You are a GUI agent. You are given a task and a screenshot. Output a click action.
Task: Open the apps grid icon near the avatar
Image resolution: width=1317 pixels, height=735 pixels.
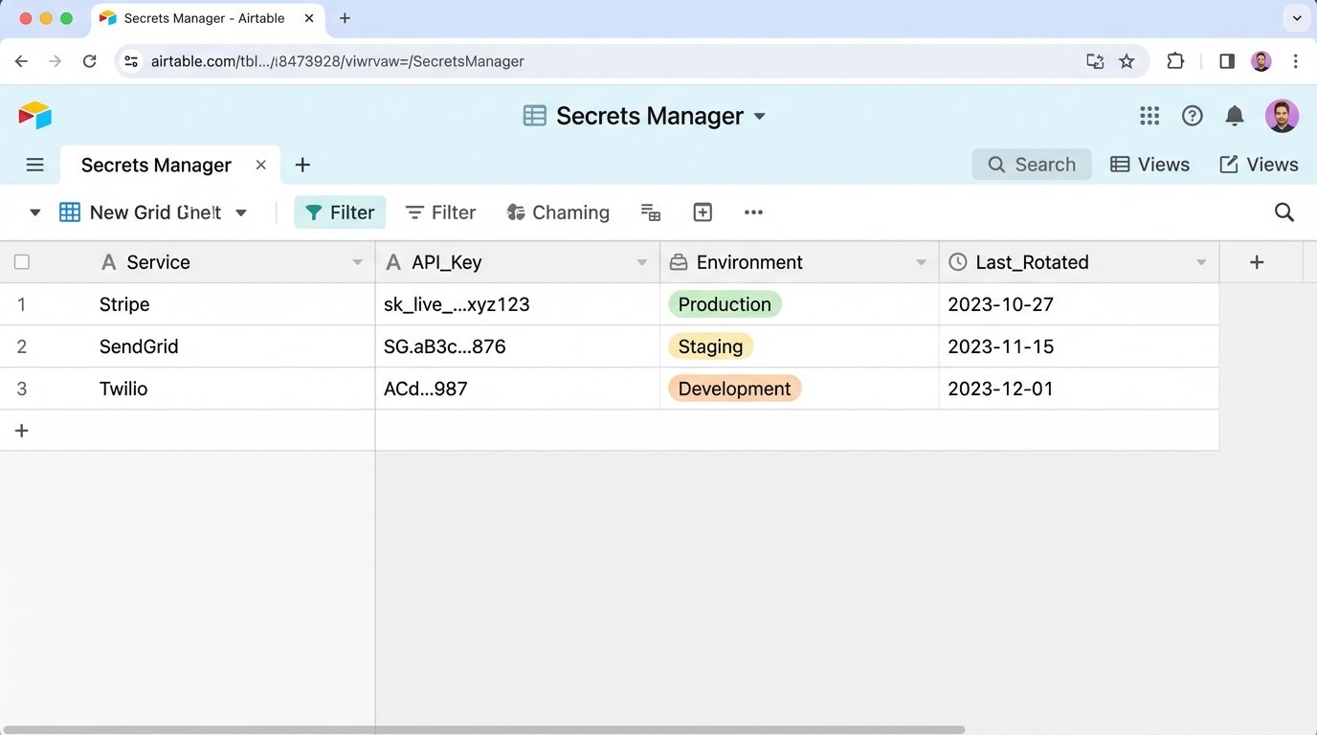click(1149, 115)
